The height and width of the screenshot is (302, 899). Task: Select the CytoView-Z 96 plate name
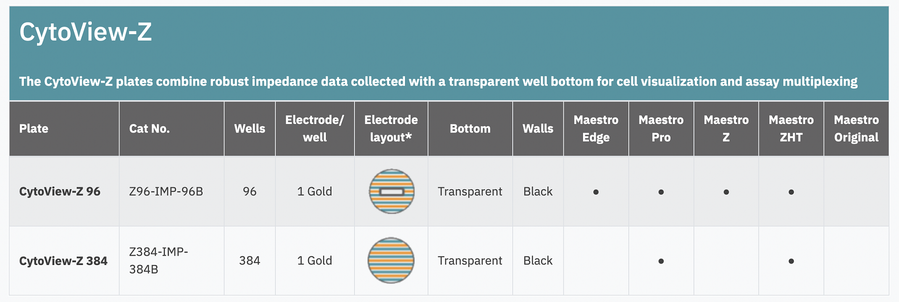click(x=59, y=192)
